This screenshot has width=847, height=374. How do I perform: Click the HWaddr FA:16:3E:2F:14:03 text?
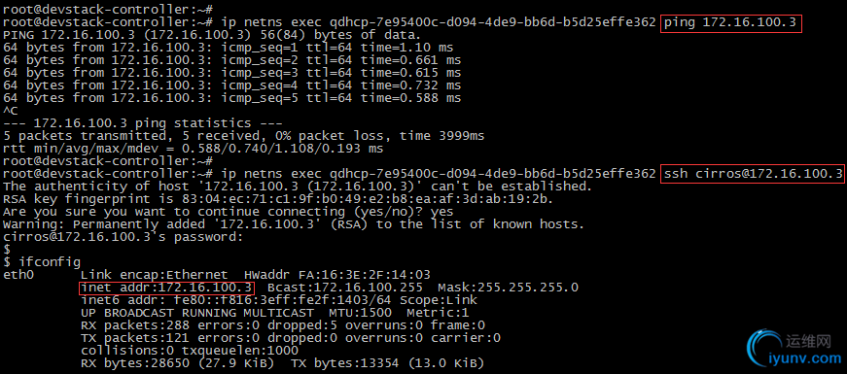[x=337, y=275]
